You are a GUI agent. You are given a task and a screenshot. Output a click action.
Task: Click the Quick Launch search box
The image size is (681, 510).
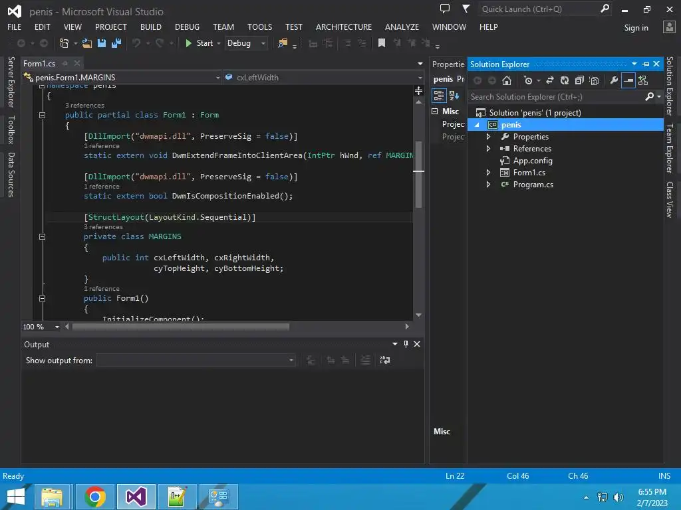pos(539,9)
